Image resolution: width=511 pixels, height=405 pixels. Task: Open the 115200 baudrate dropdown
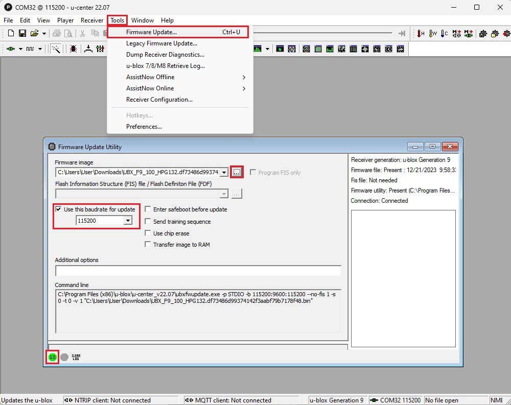[128, 221]
